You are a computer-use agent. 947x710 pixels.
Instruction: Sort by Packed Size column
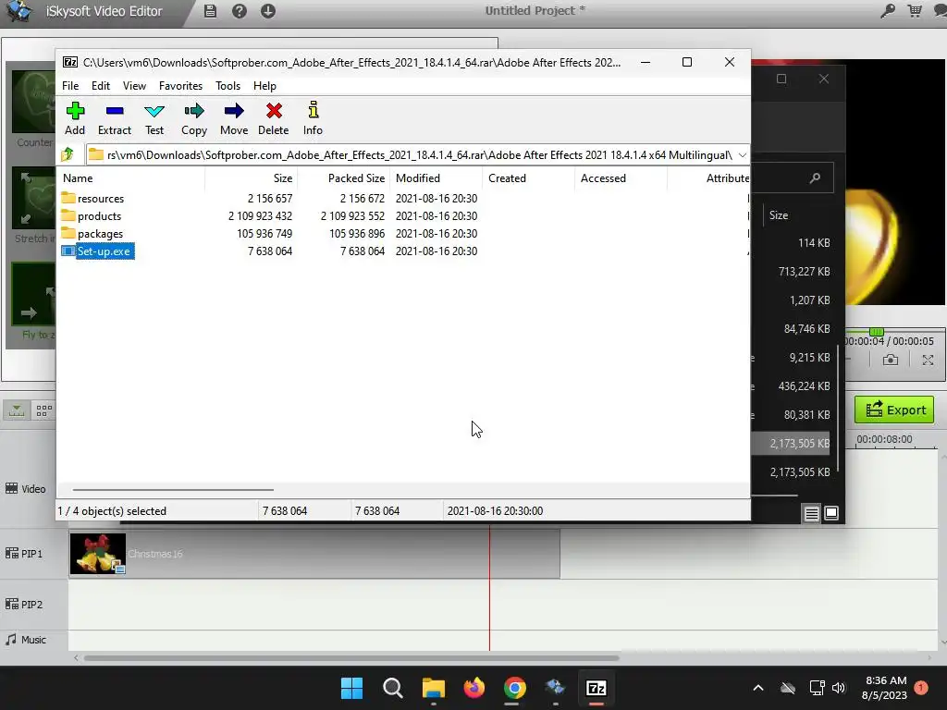(356, 178)
